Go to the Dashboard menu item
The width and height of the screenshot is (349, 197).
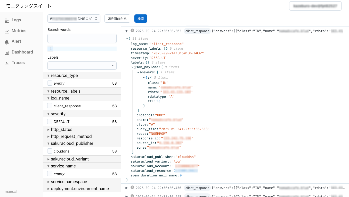[x=22, y=52]
